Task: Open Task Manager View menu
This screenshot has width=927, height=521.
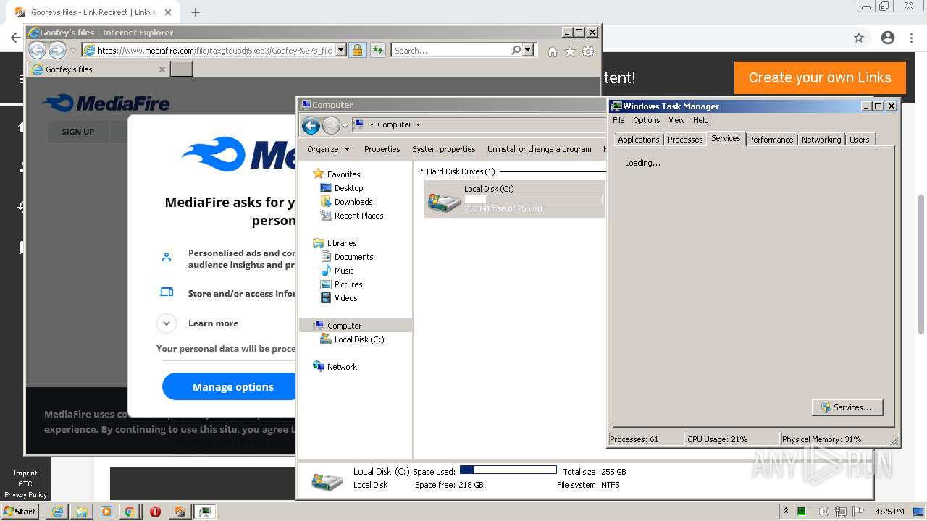Action: (x=676, y=120)
